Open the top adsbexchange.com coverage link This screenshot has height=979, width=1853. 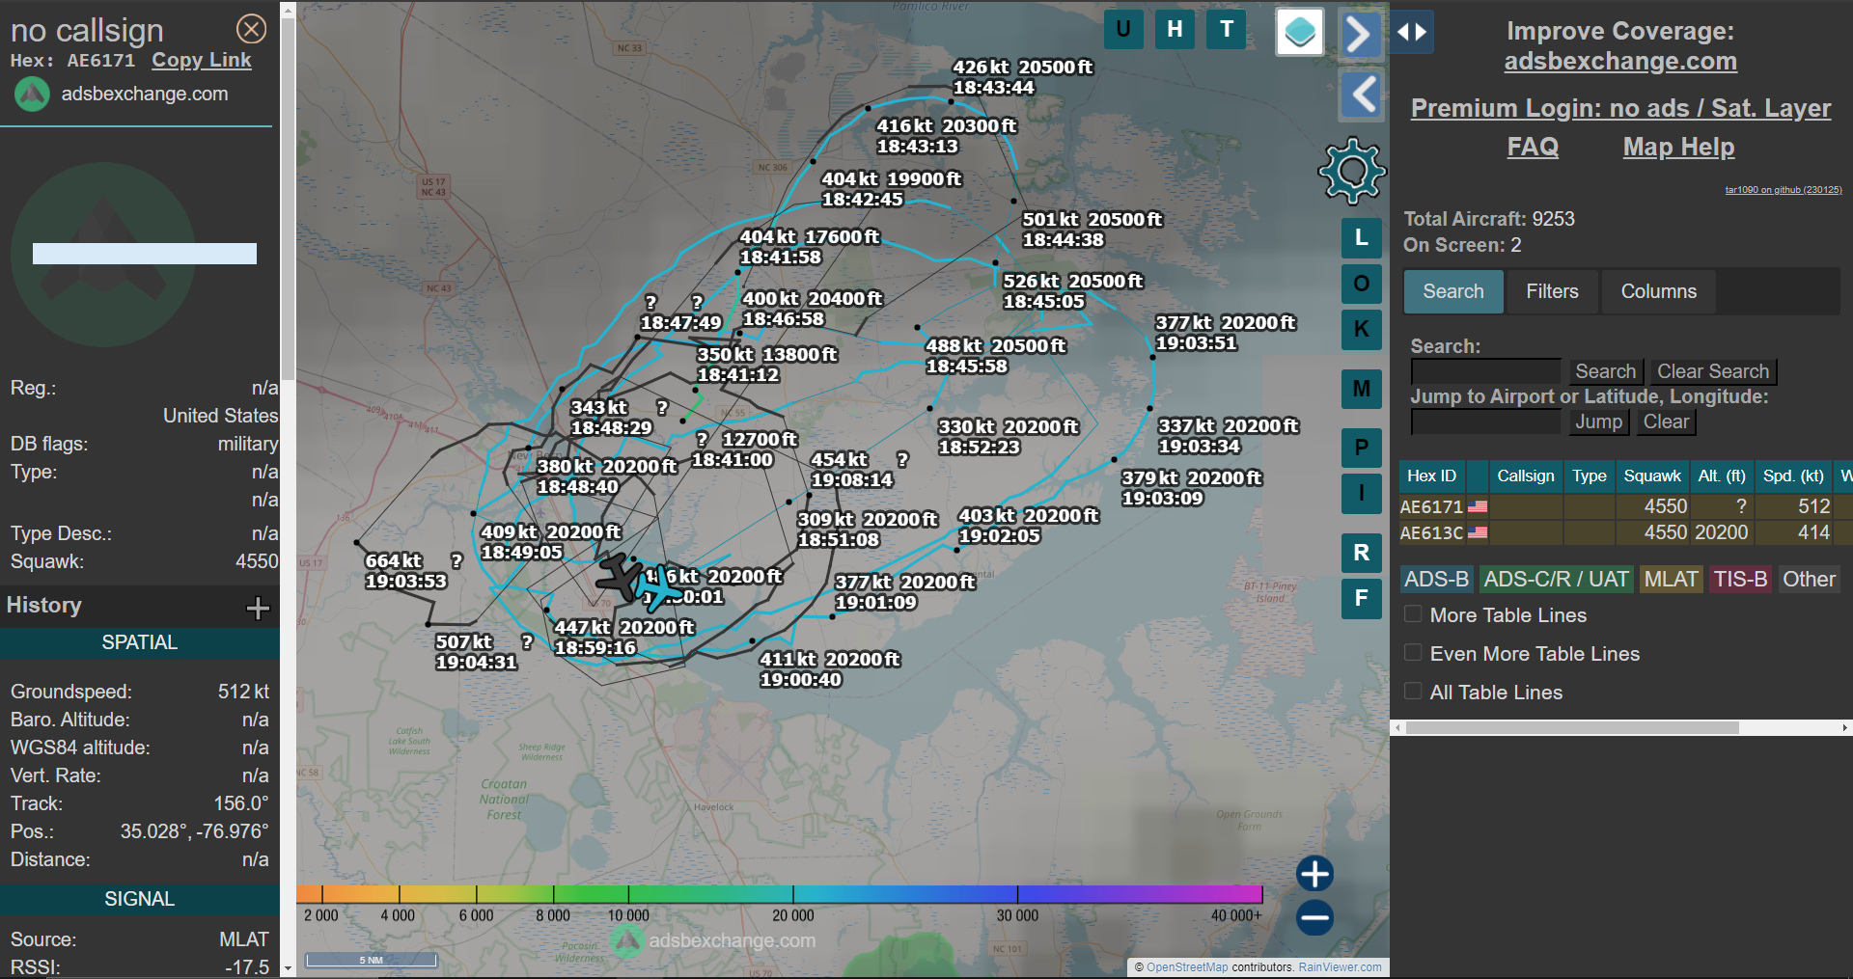point(1620,62)
